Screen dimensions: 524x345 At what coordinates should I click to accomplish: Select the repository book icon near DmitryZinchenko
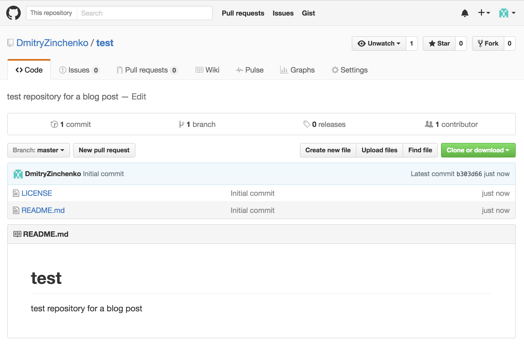coord(10,43)
